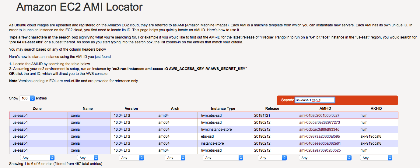Screen dimensions: 420x168
Task: Click the ebs-ssd instance type cell
Action: [x=224, y=136]
